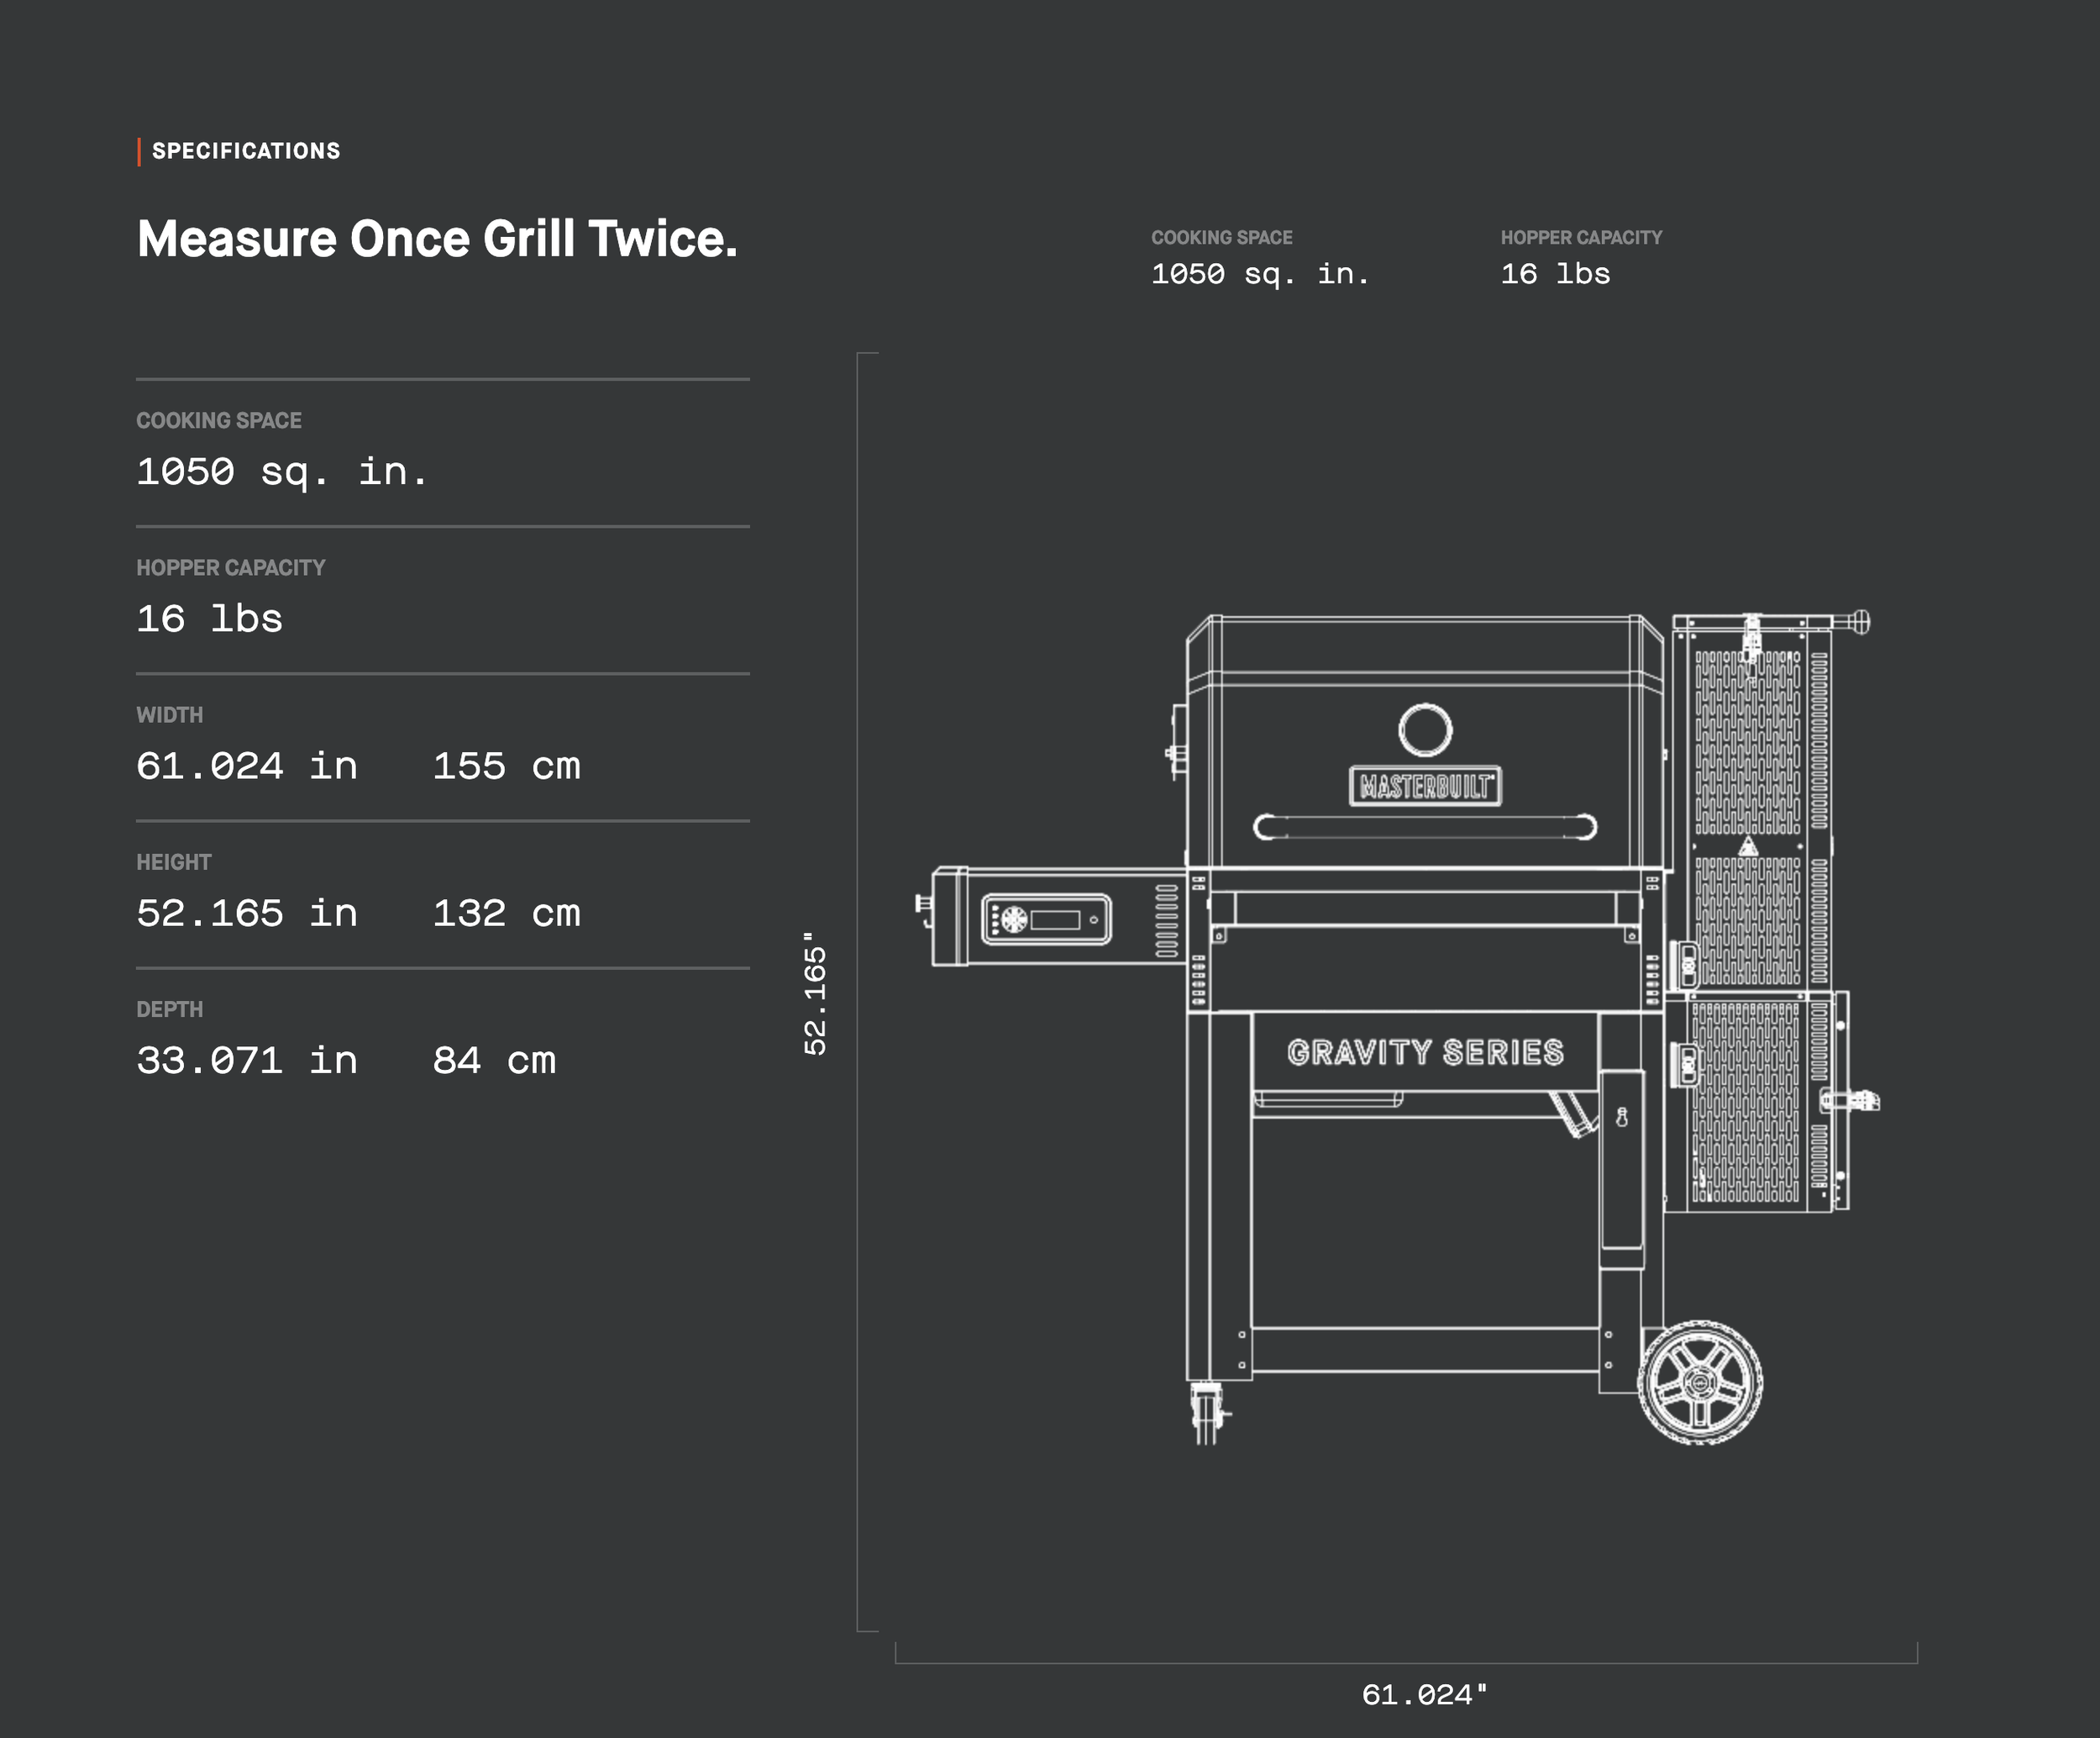The image size is (2100, 1738).
Task: Click the 52.165 in height value
Action: pos(247,913)
